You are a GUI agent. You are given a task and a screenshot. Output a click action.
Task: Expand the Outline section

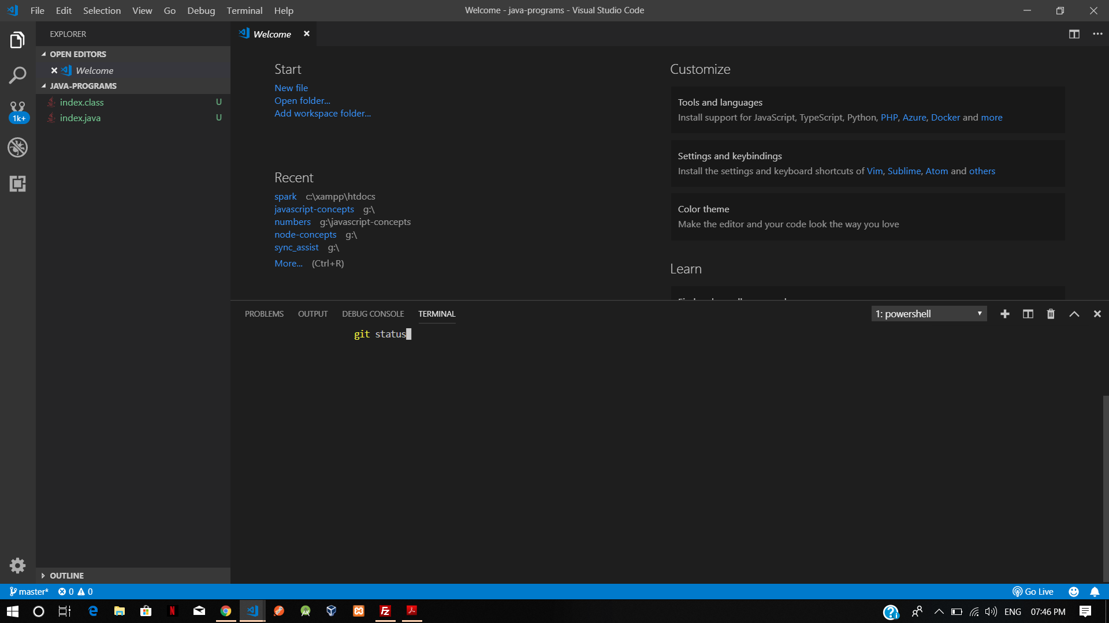[x=133, y=576]
